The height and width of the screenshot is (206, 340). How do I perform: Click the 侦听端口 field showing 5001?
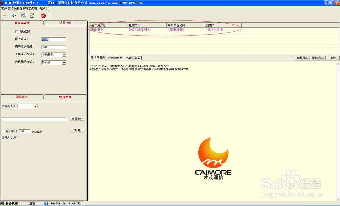click(54, 39)
